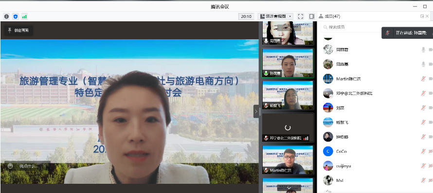433x193 pixels.
Task: Expand more video thumbnails downward
Action: click(x=289, y=188)
